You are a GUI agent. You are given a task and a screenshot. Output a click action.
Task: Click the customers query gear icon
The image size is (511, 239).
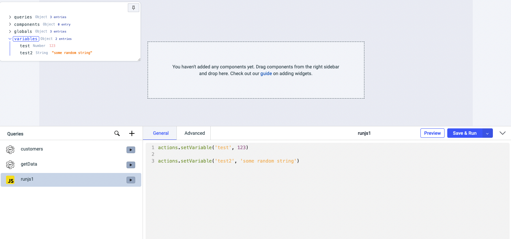(10, 150)
